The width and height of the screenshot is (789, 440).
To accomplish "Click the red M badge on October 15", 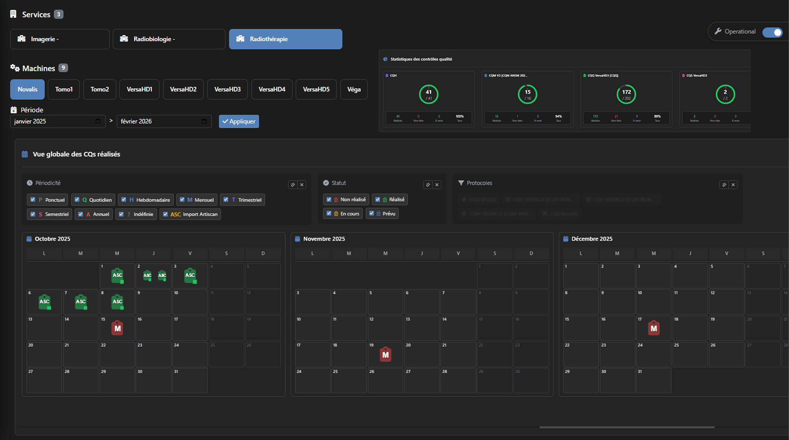I will click(x=117, y=328).
